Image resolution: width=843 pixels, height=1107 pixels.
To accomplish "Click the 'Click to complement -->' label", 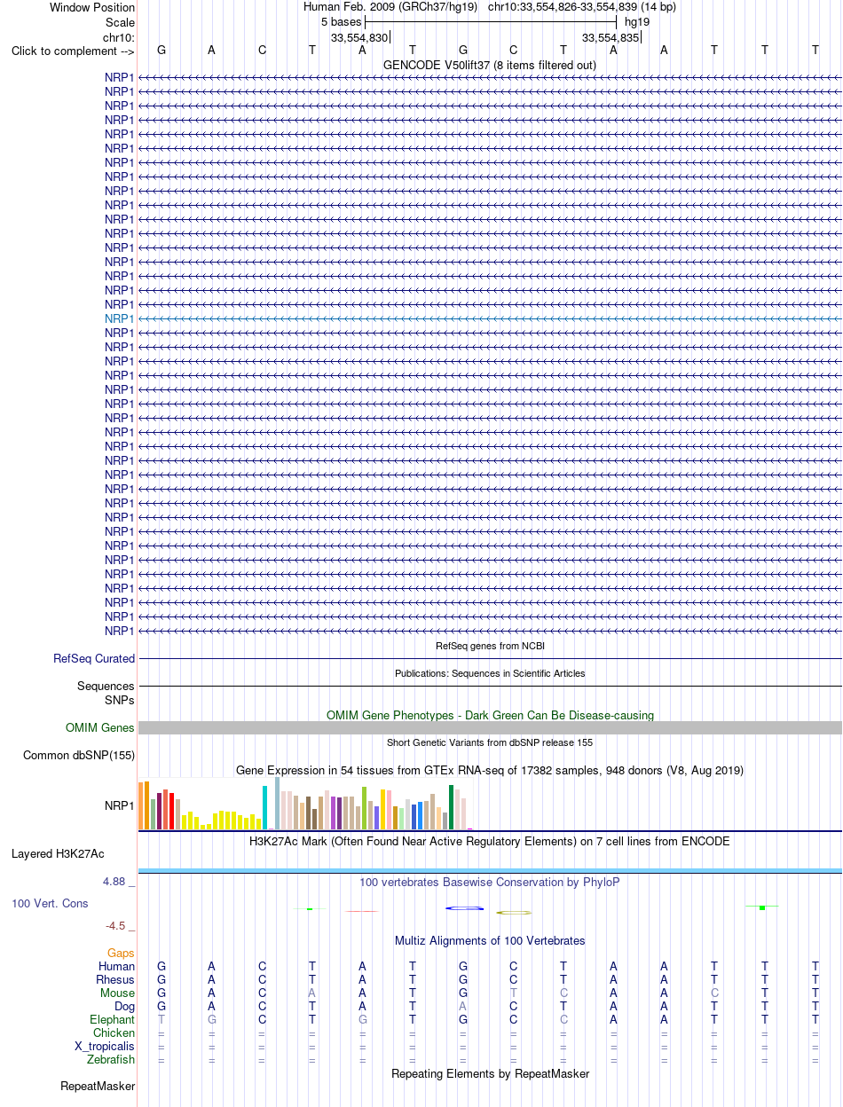I will (74, 51).
